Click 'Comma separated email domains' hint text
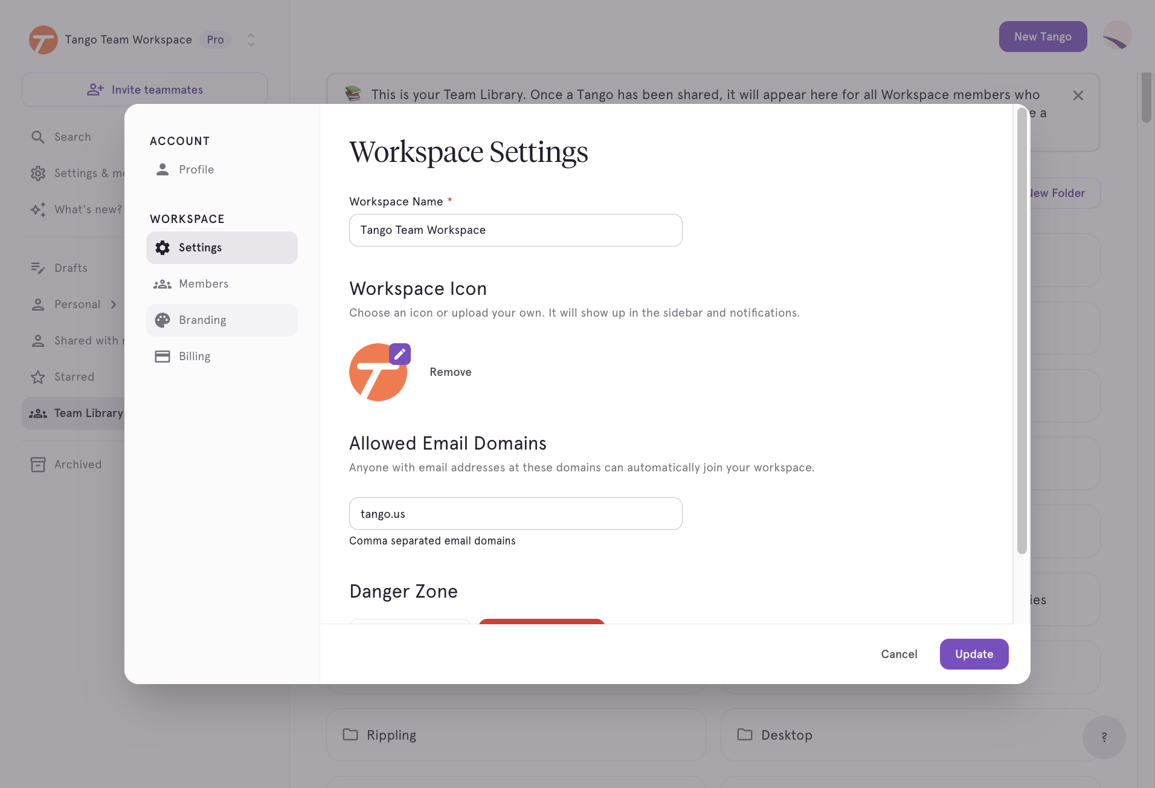 [x=433, y=541]
